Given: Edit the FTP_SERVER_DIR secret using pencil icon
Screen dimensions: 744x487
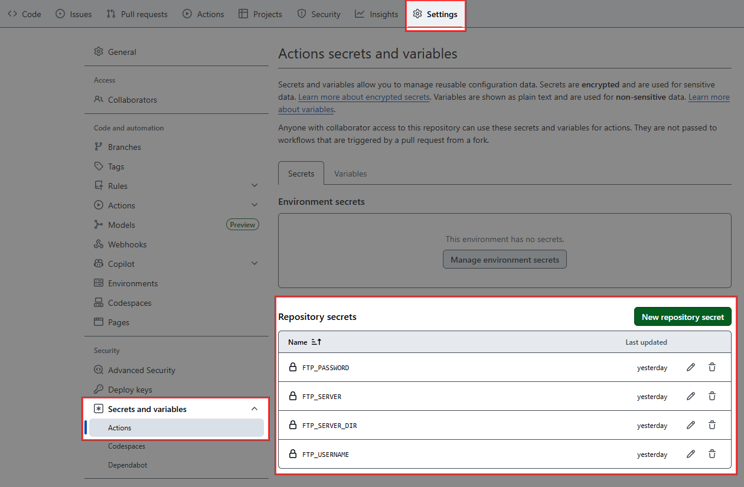Looking at the screenshot, I should coord(690,425).
